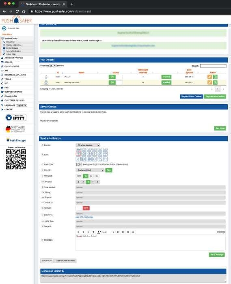The image size is (231, 284).
Task: Reload the page with browser refresh icon
Action: 17,11
